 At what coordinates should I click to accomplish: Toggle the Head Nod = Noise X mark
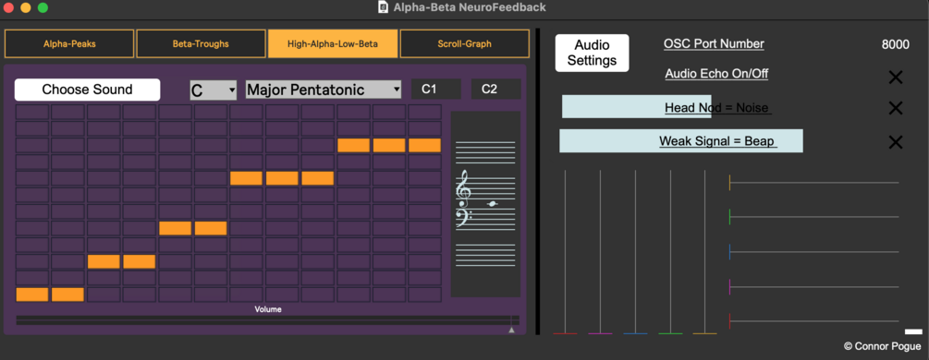click(895, 108)
